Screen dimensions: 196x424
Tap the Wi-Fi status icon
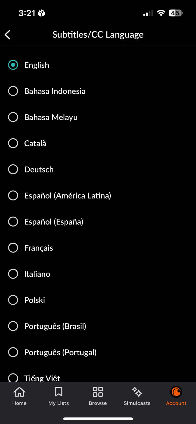[161, 13]
